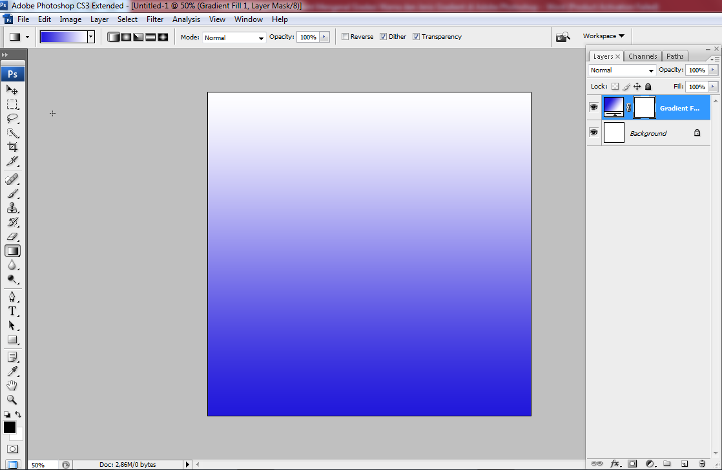Select the Crop tool
The height and width of the screenshot is (470, 722).
point(12,147)
